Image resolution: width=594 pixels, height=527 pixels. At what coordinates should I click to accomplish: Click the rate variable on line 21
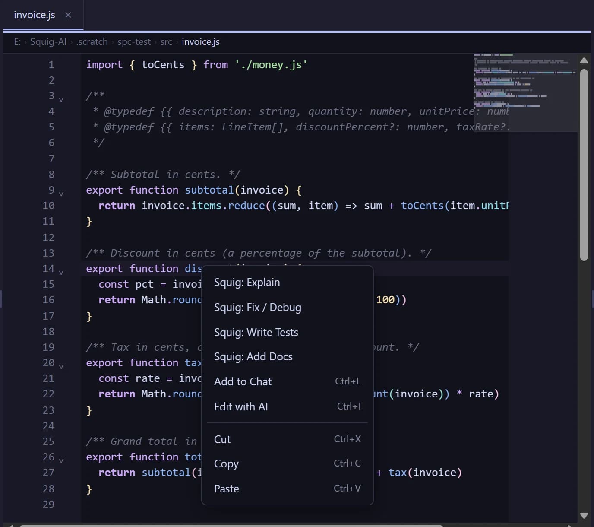pos(148,378)
